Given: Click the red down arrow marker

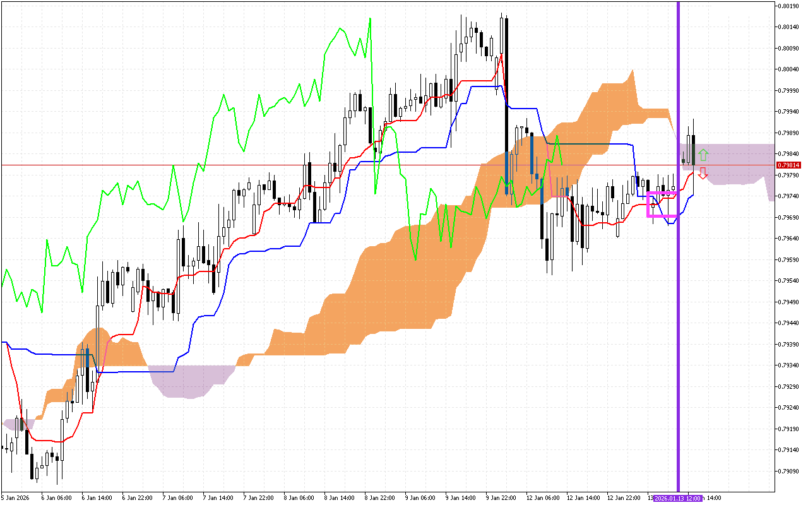Looking at the screenshot, I should pos(703,174).
